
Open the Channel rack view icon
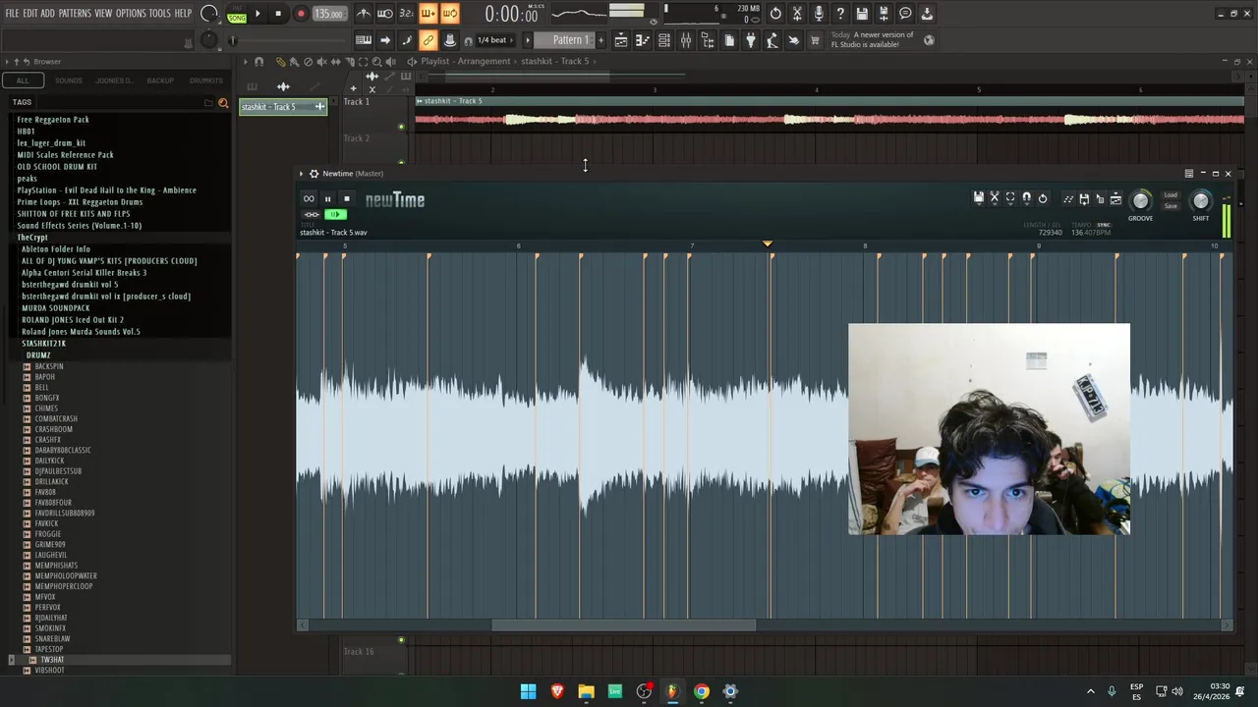[x=664, y=40]
